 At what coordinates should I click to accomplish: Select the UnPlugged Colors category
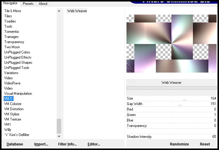[17, 52]
